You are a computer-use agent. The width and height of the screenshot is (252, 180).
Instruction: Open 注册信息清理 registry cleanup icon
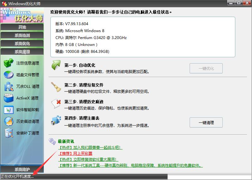tap(9, 63)
